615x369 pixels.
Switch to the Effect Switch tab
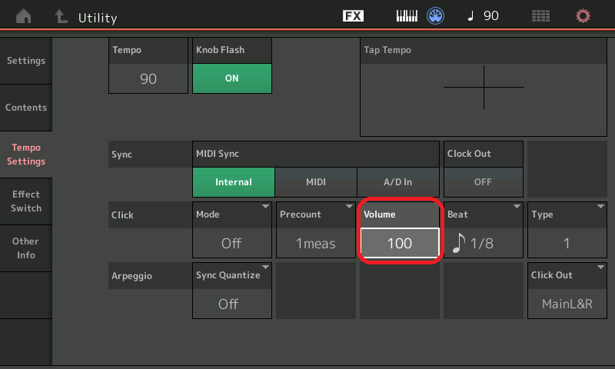[26, 201]
